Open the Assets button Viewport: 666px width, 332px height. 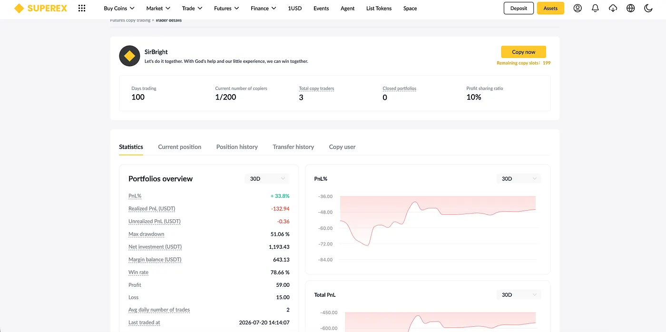coord(550,8)
